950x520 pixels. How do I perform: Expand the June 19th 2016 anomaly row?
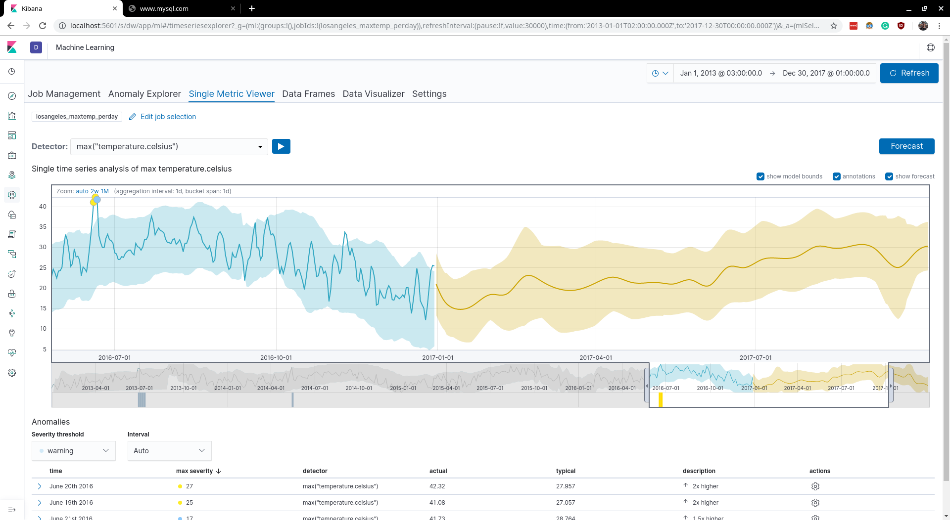click(x=40, y=503)
